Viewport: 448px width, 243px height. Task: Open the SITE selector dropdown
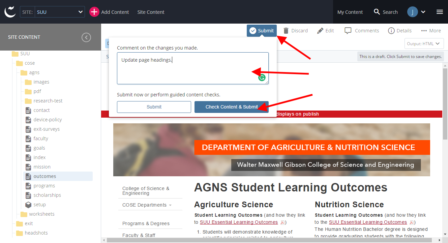[52, 12]
